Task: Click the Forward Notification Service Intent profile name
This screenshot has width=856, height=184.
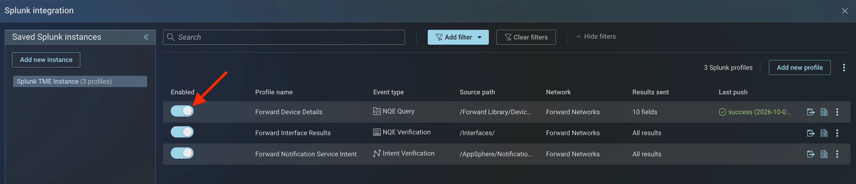Action: 306,154
